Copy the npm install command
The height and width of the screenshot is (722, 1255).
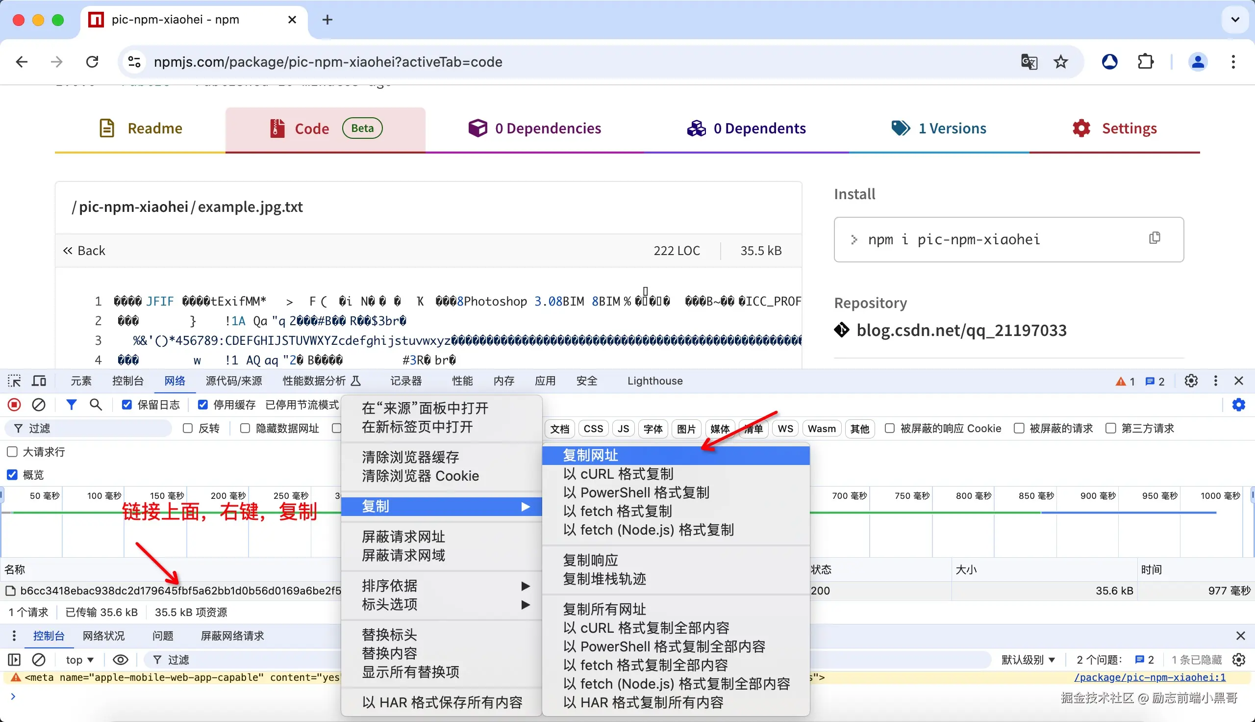[x=1155, y=238]
